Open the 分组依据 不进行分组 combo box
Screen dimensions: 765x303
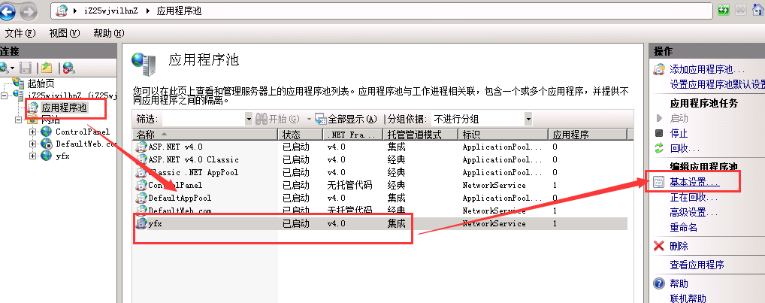tap(482, 119)
